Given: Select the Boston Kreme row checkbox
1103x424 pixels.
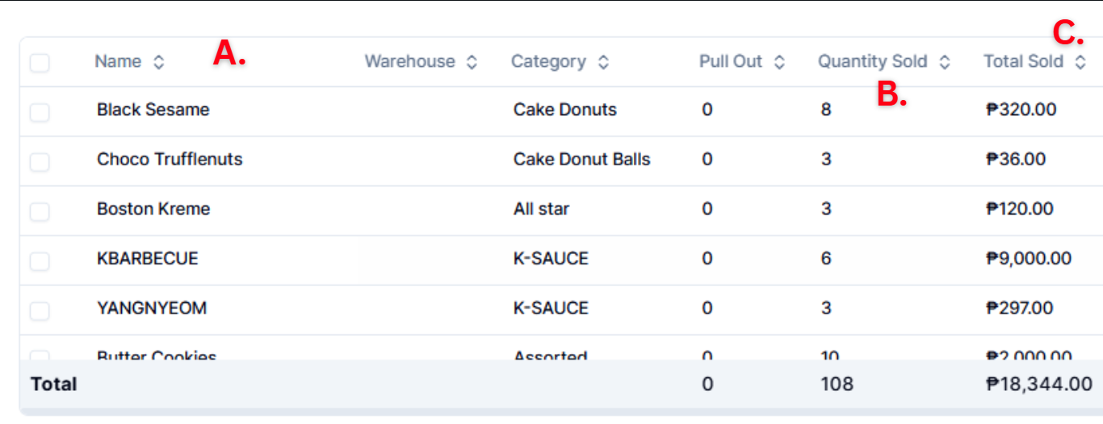Looking at the screenshot, I should pyautogui.click(x=40, y=211).
